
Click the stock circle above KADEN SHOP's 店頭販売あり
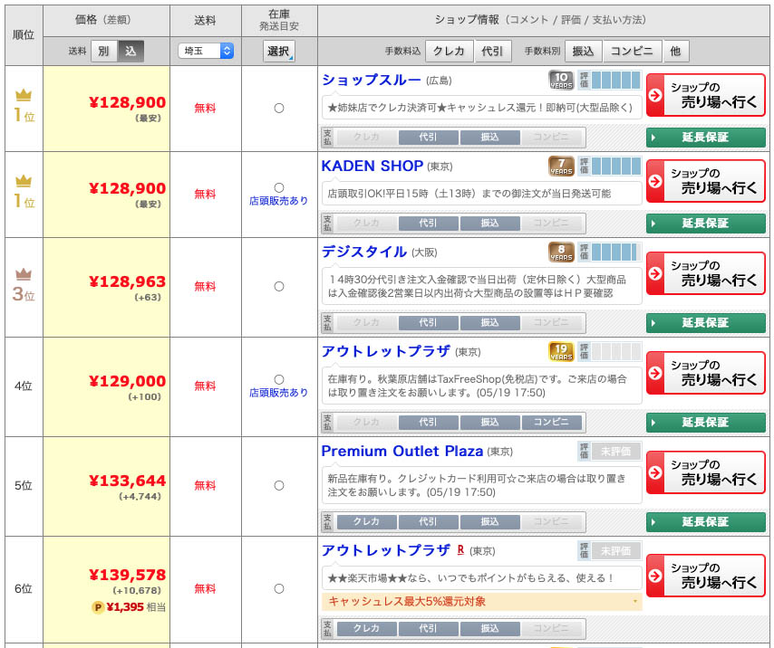point(279,187)
